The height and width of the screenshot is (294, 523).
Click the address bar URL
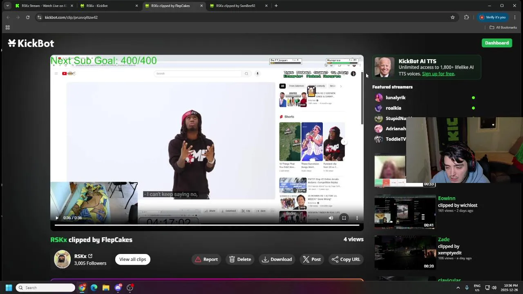point(71,18)
